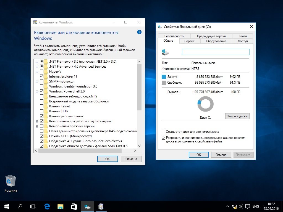Select the Общие tab

click(168, 41)
